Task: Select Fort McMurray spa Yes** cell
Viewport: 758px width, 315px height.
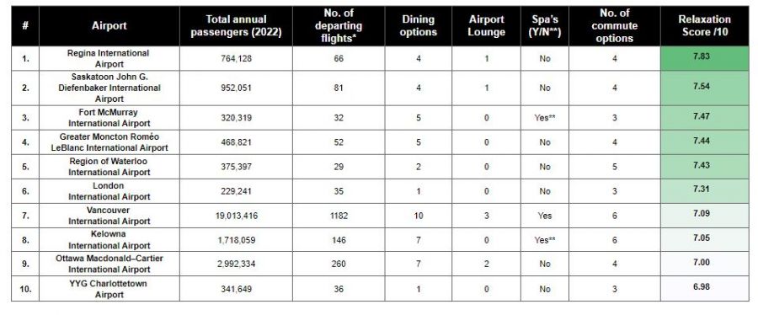Action: (545, 117)
